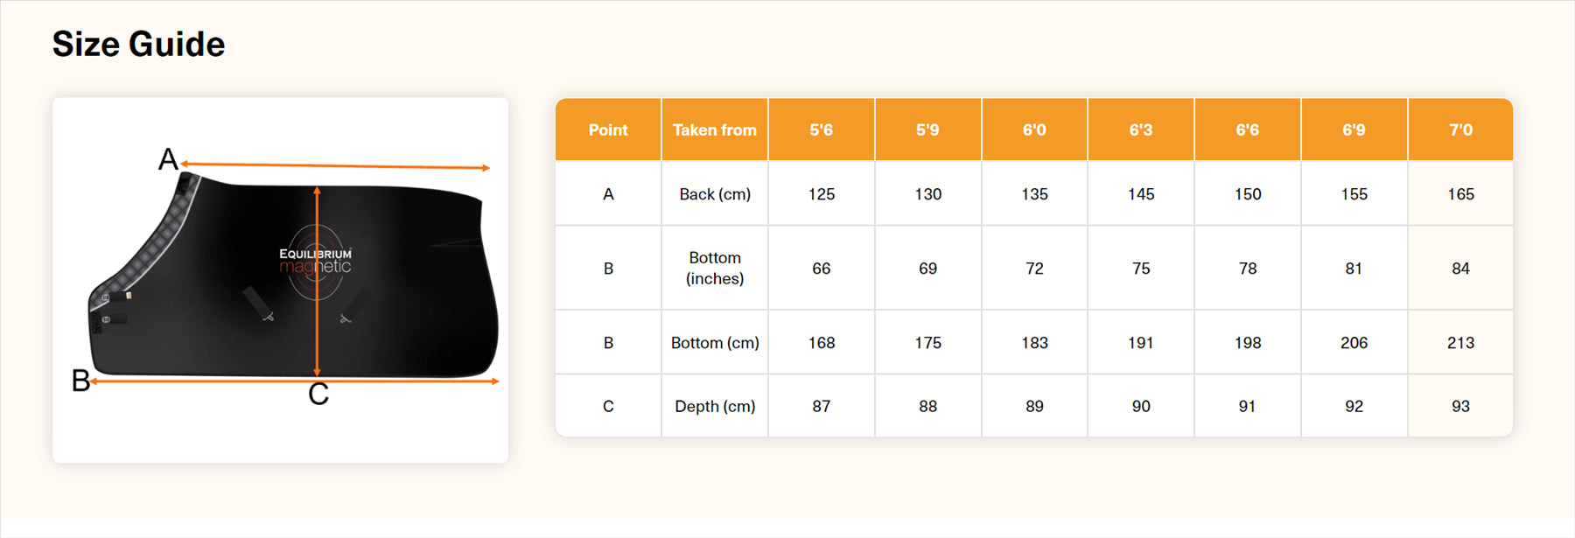Click the letter C marker on the diagram
The width and height of the screenshot is (1575, 538).
(318, 395)
